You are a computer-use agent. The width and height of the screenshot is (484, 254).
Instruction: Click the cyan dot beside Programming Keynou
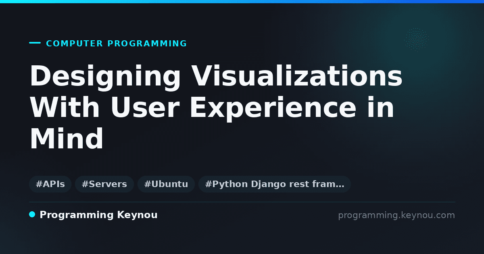[x=32, y=214]
